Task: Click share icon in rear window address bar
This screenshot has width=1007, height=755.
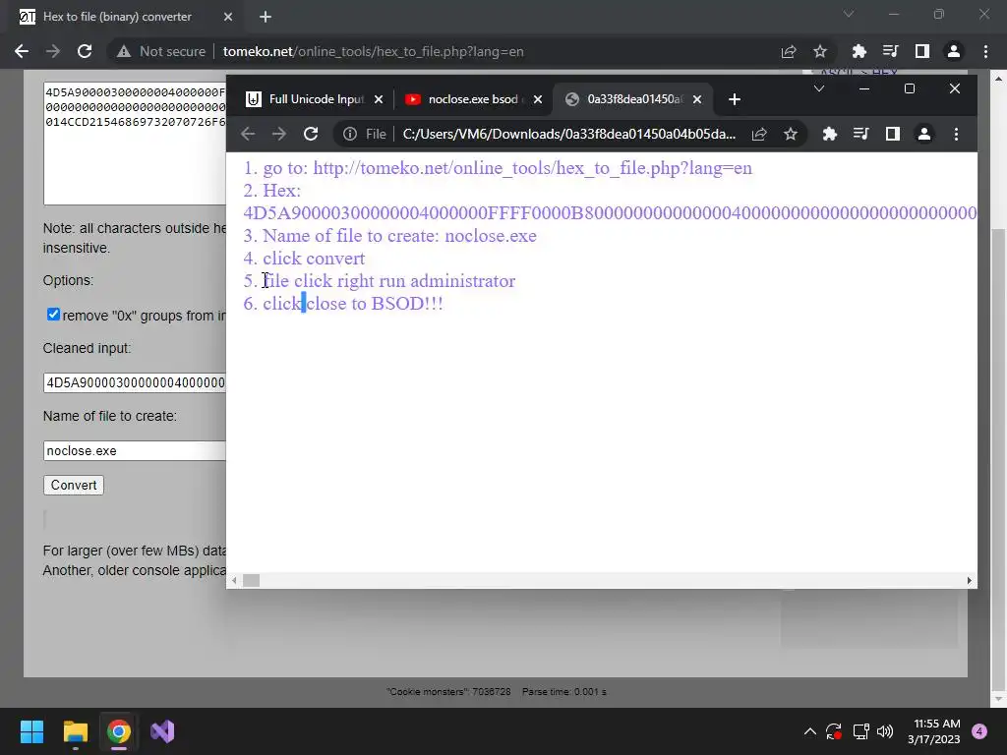Action: 789,51
